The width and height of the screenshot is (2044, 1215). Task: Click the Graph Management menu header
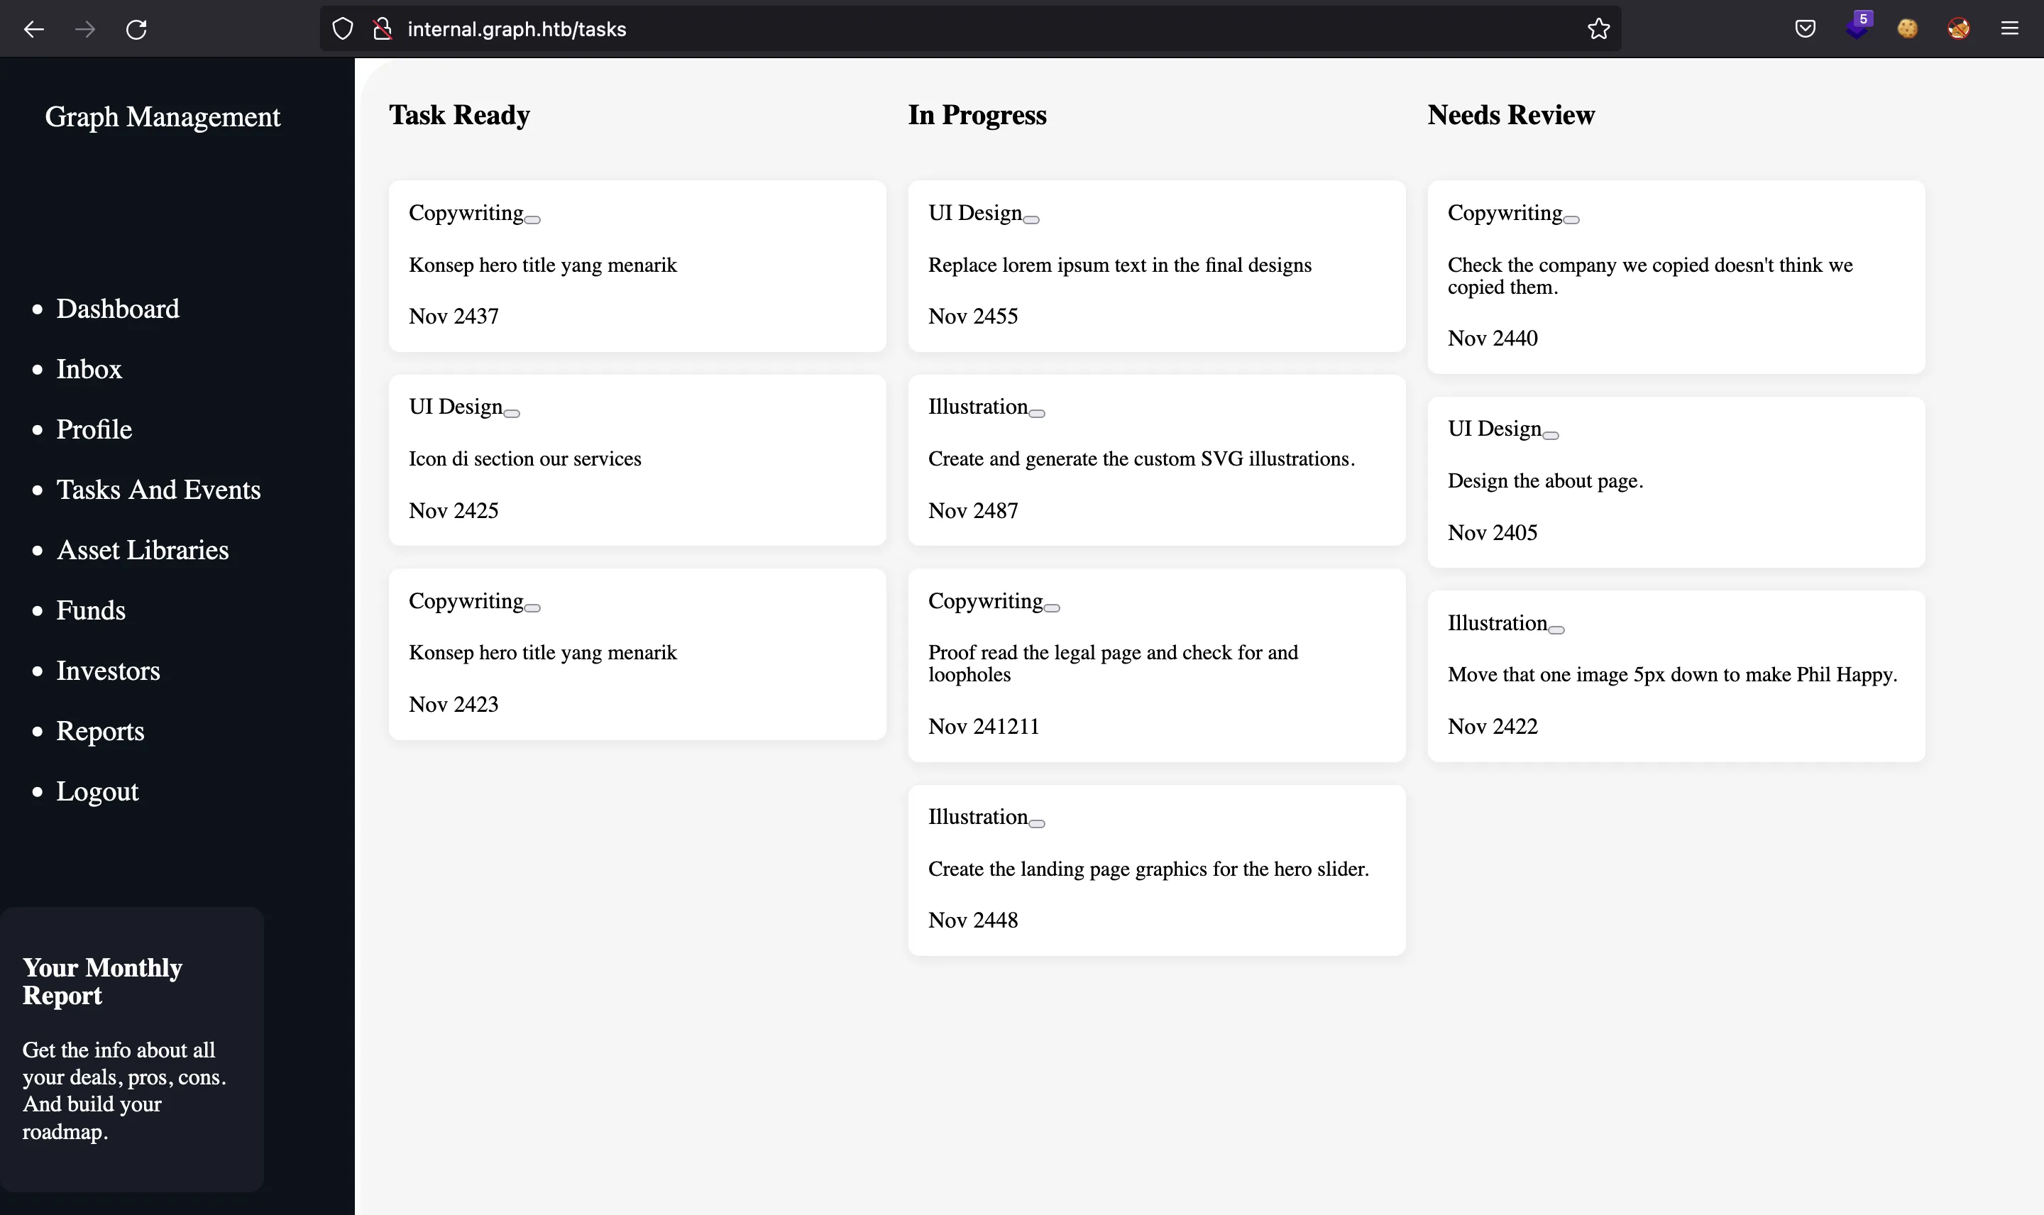163,119
